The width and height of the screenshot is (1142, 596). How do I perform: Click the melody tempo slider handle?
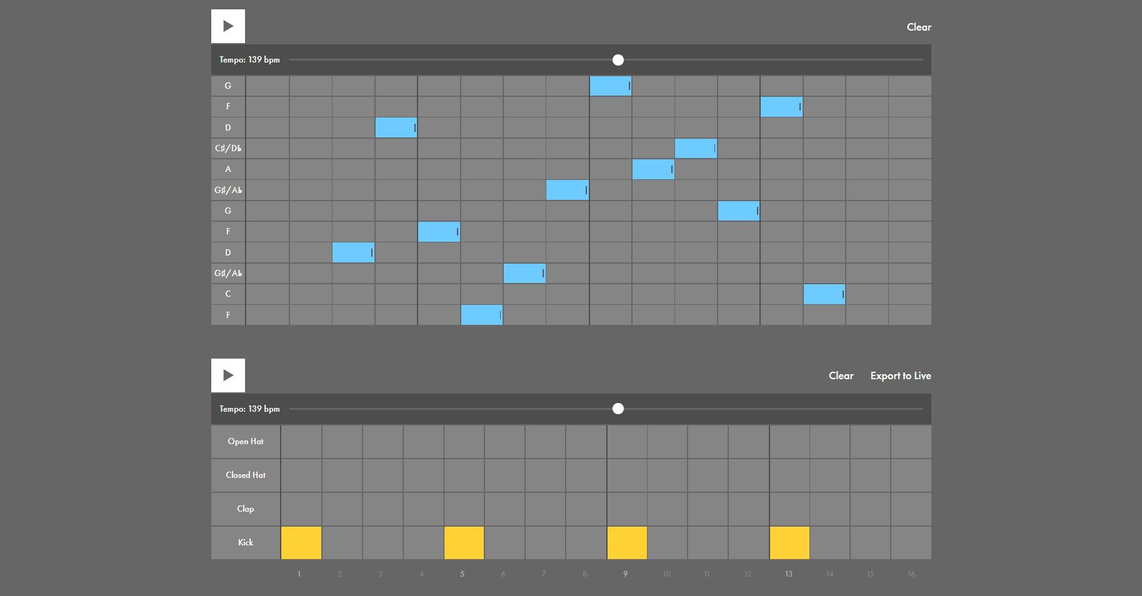pyautogui.click(x=618, y=60)
